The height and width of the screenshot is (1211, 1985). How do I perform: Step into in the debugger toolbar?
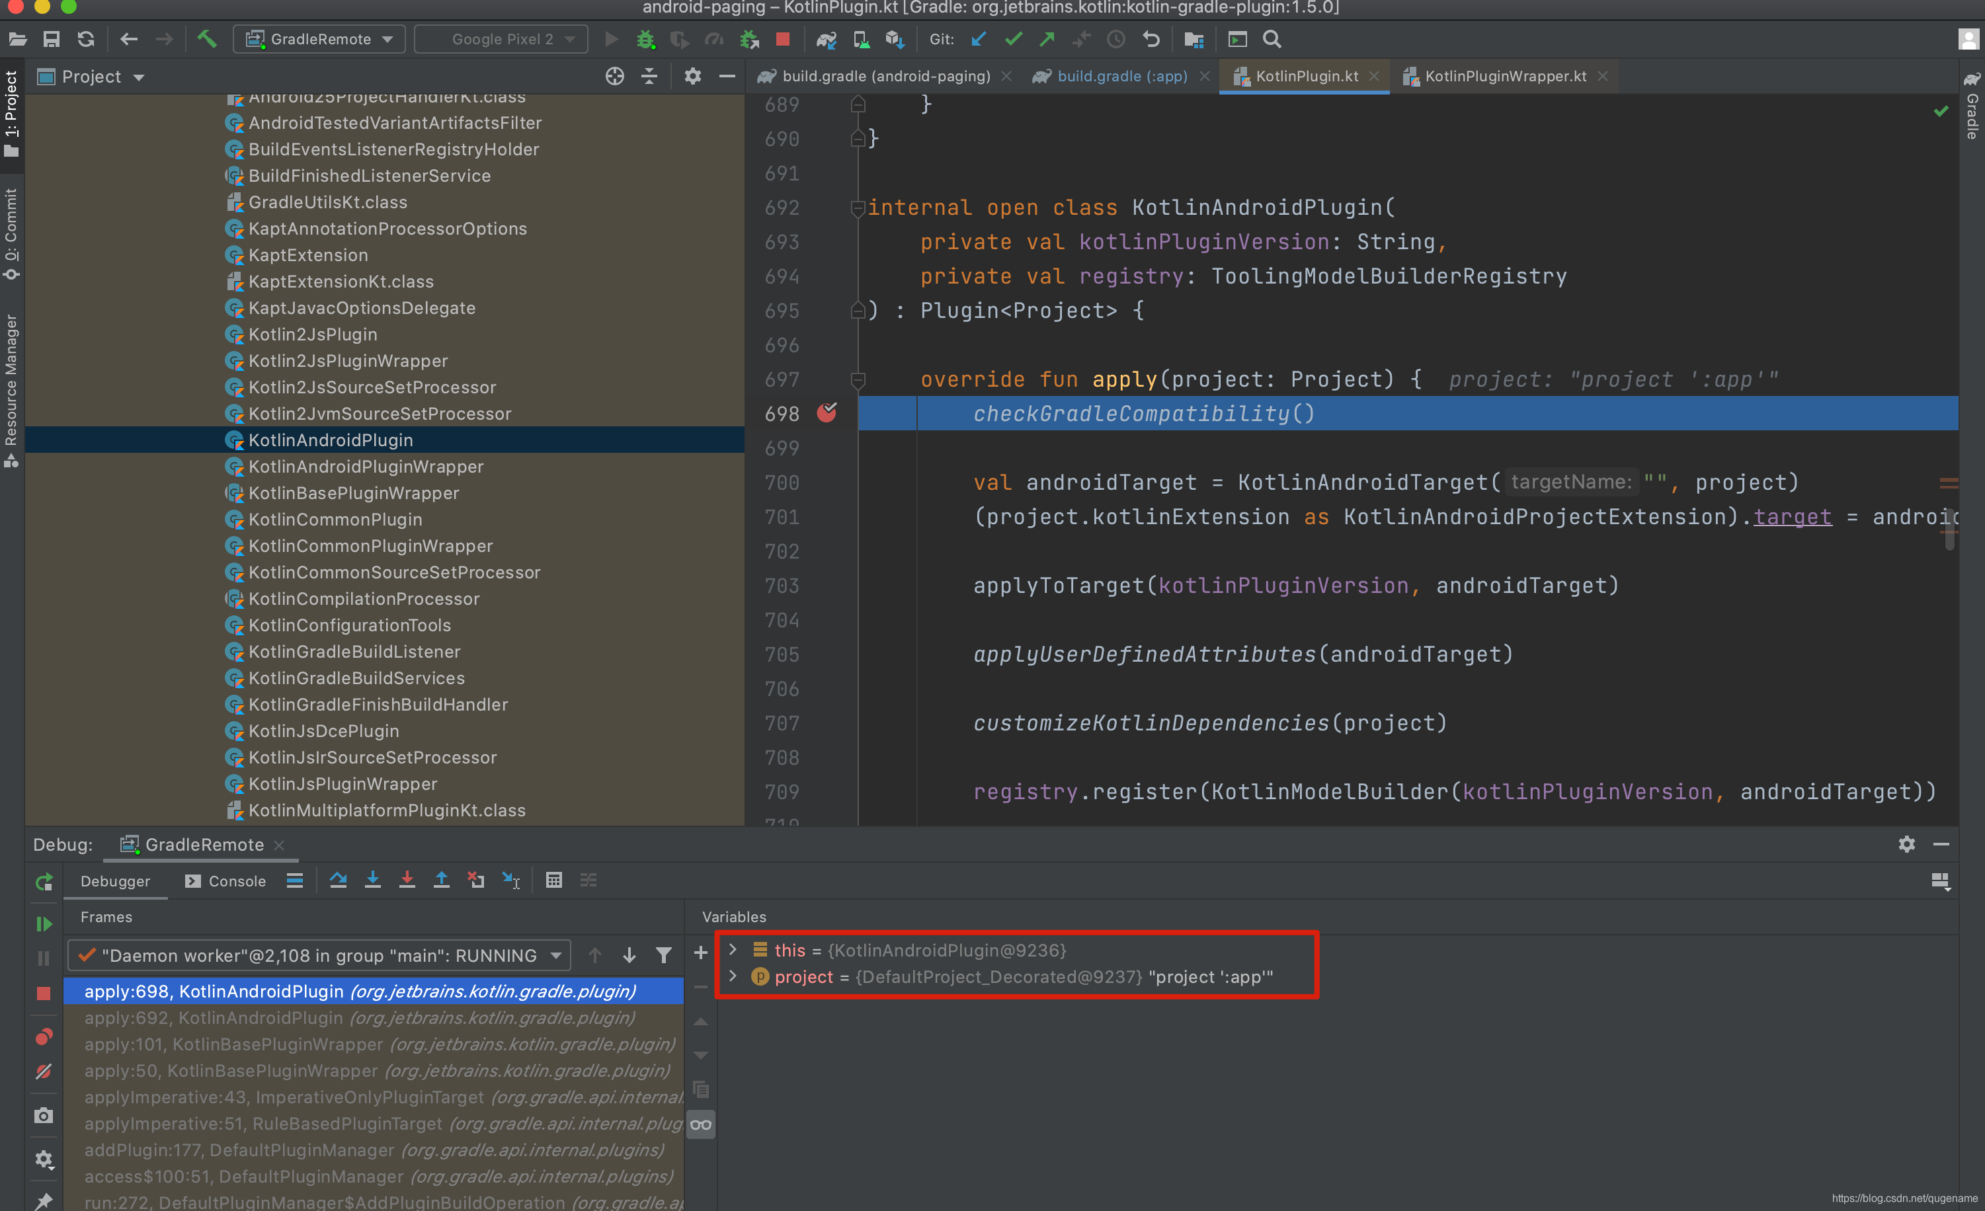tap(373, 881)
